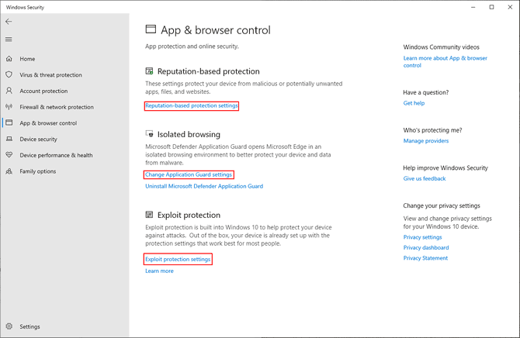Click the Home icon in sidebar
Viewport: 520px width, 338px height.
click(x=9, y=59)
